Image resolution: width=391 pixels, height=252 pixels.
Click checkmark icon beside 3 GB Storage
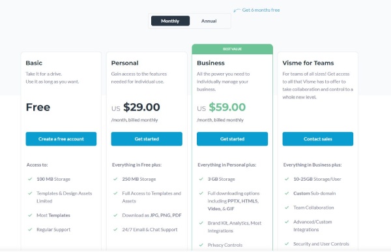(201, 179)
